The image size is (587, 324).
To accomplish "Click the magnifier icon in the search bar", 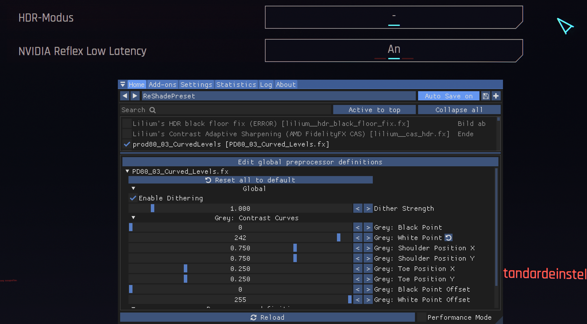I will coord(153,110).
